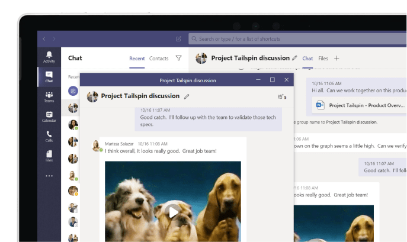Click the pop-out window title bar text
Screen dimensions: 407x242
[188, 80]
